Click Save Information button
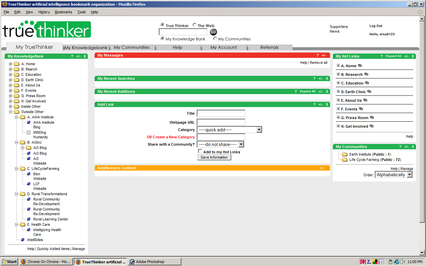 click(x=214, y=157)
